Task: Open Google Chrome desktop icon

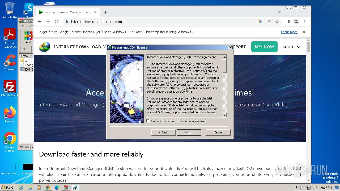Action: pos(10,142)
